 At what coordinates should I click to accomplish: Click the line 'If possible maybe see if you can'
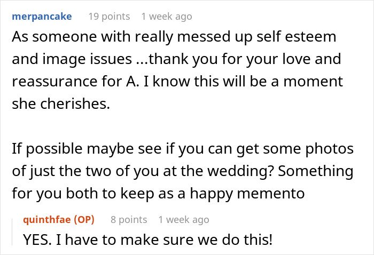click(x=182, y=149)
